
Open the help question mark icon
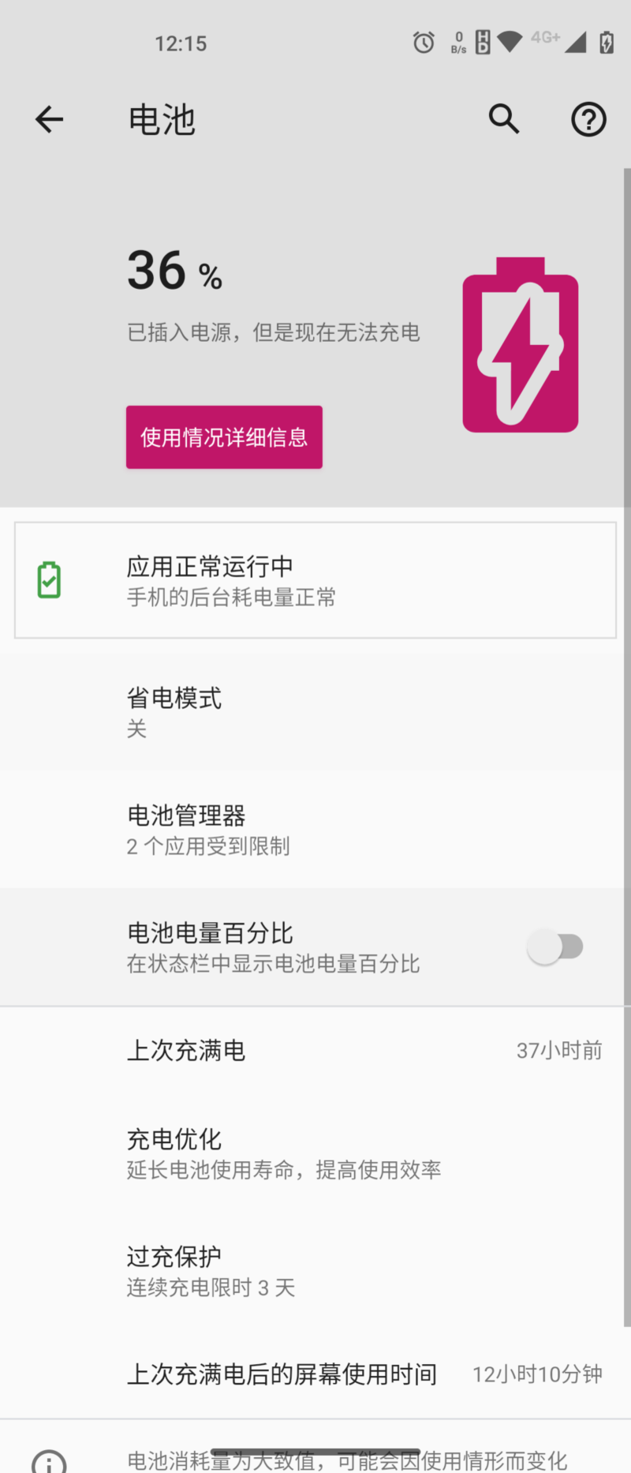point(588,119)
